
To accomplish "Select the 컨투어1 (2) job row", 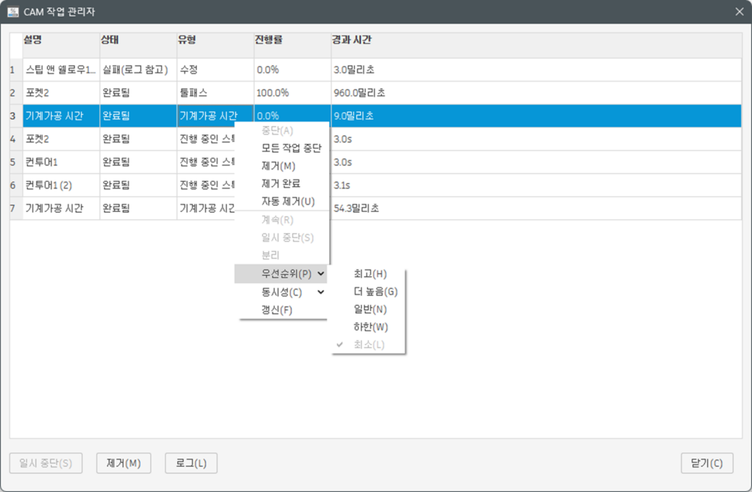I will coord(61,185).
